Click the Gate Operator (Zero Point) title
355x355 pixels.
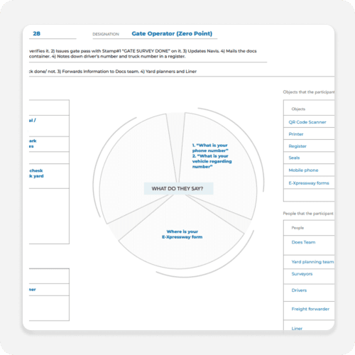(172, 33)
